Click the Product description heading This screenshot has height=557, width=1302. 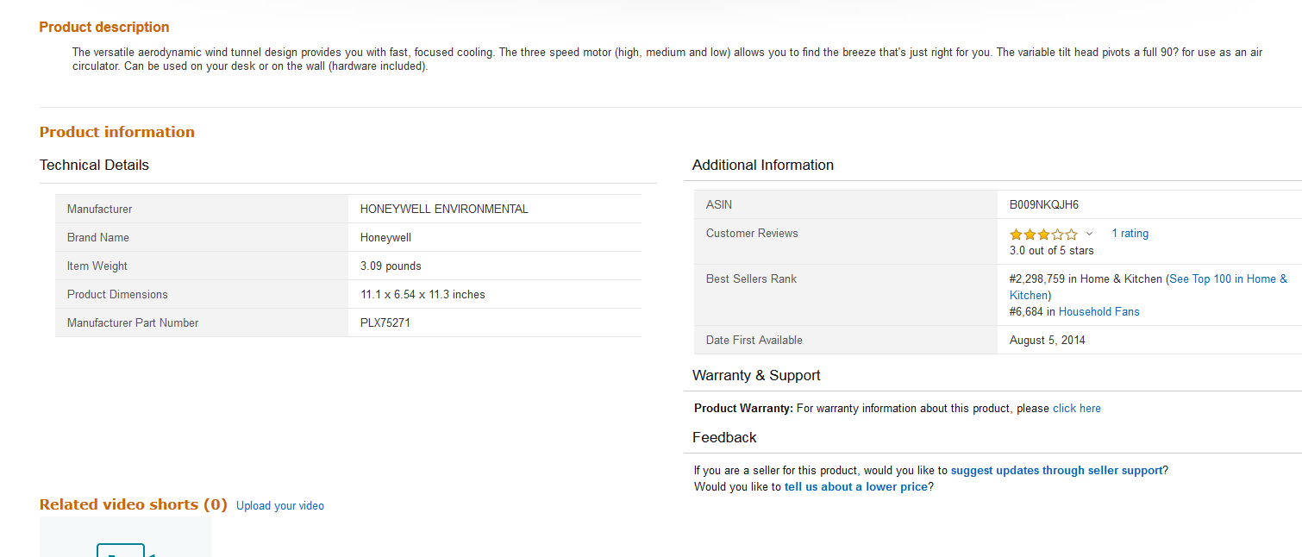click(x=104, y=28)
